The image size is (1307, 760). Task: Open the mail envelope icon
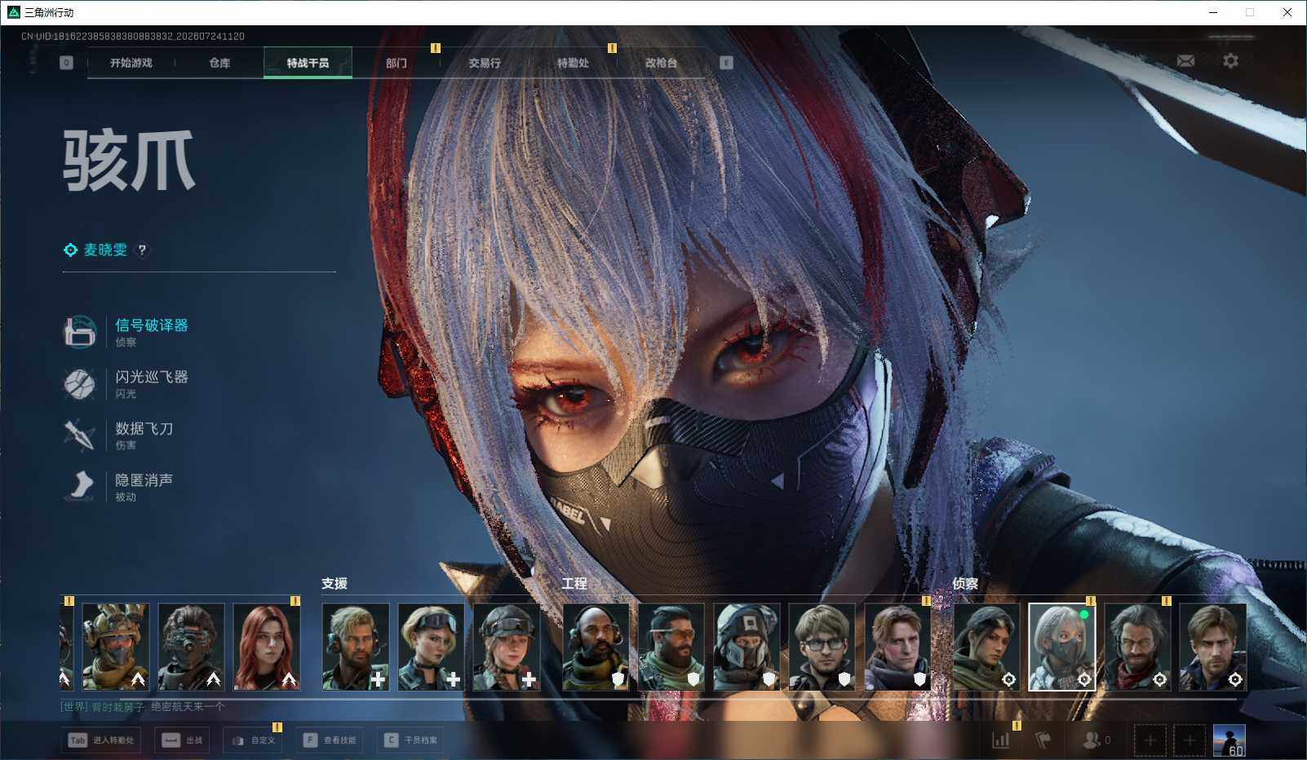pos(1185,60)
